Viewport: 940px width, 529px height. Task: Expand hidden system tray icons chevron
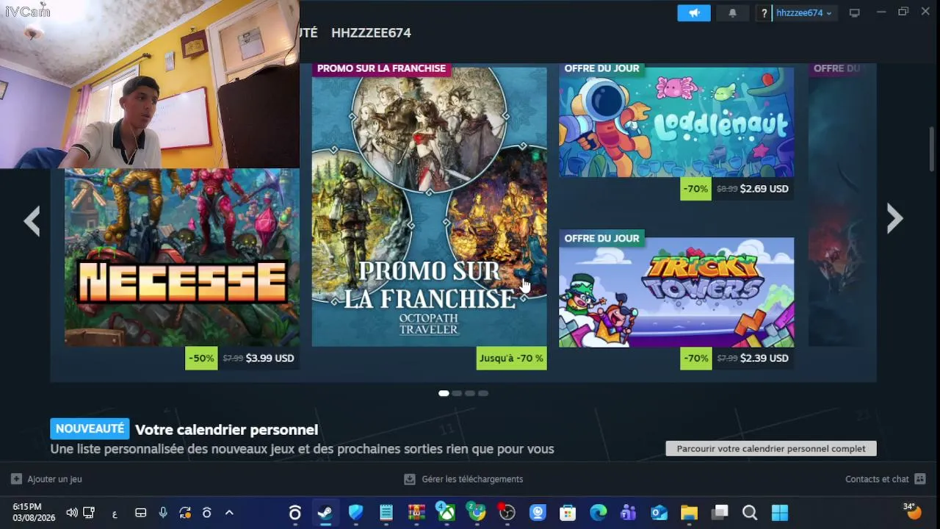229,513
